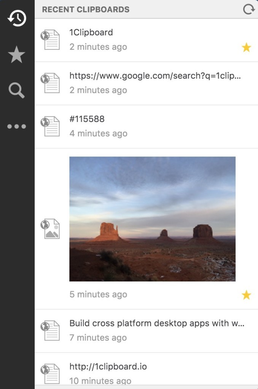Click the Monument Valley image thumbnail
Viewport: 258px width, 389px height.
tap(152, 219)
